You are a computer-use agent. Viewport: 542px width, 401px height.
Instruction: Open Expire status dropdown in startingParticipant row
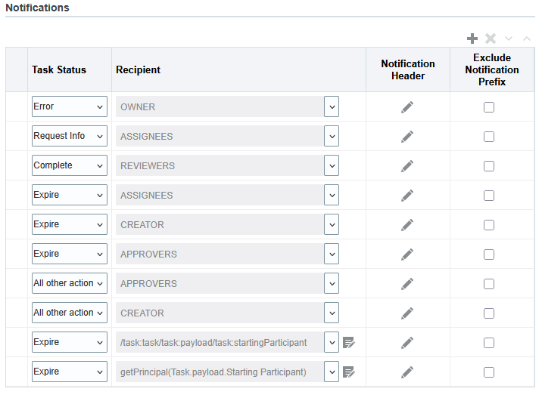click(x=70, y=342)
